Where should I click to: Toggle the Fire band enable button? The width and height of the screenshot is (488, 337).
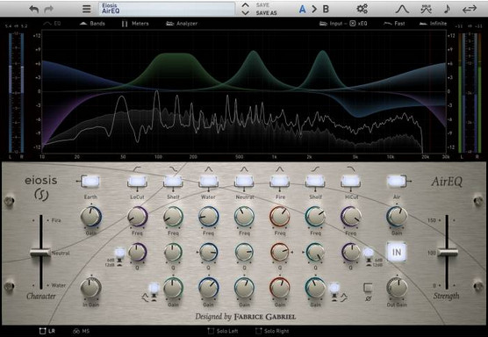[x=280, y=181]
